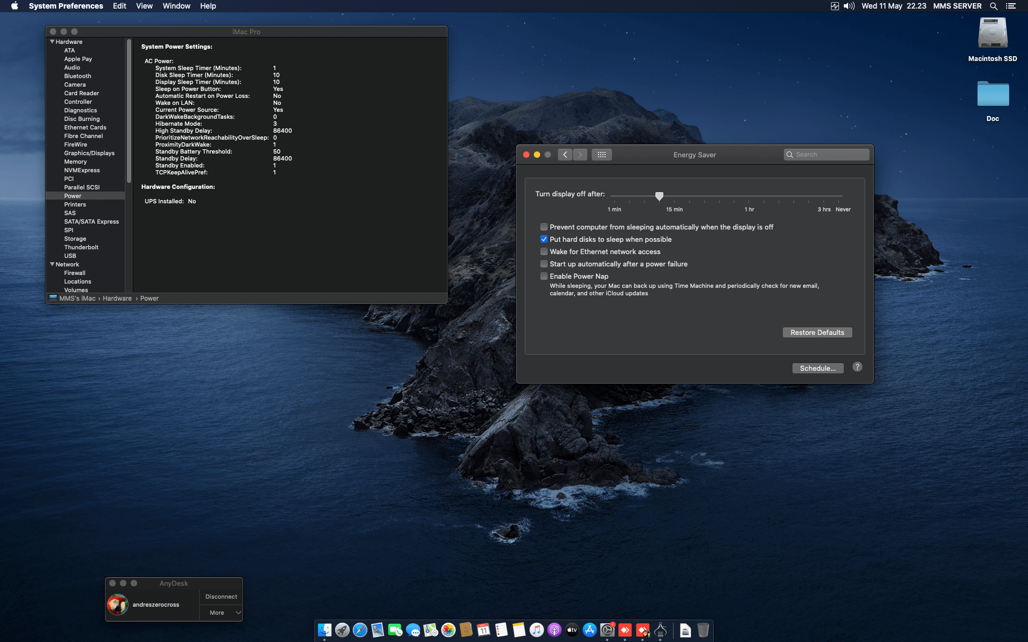This screenshot has height=642, width=1028.
Task: Enable Power Nap
Action: pyautogui.click(x=544, y=276)
